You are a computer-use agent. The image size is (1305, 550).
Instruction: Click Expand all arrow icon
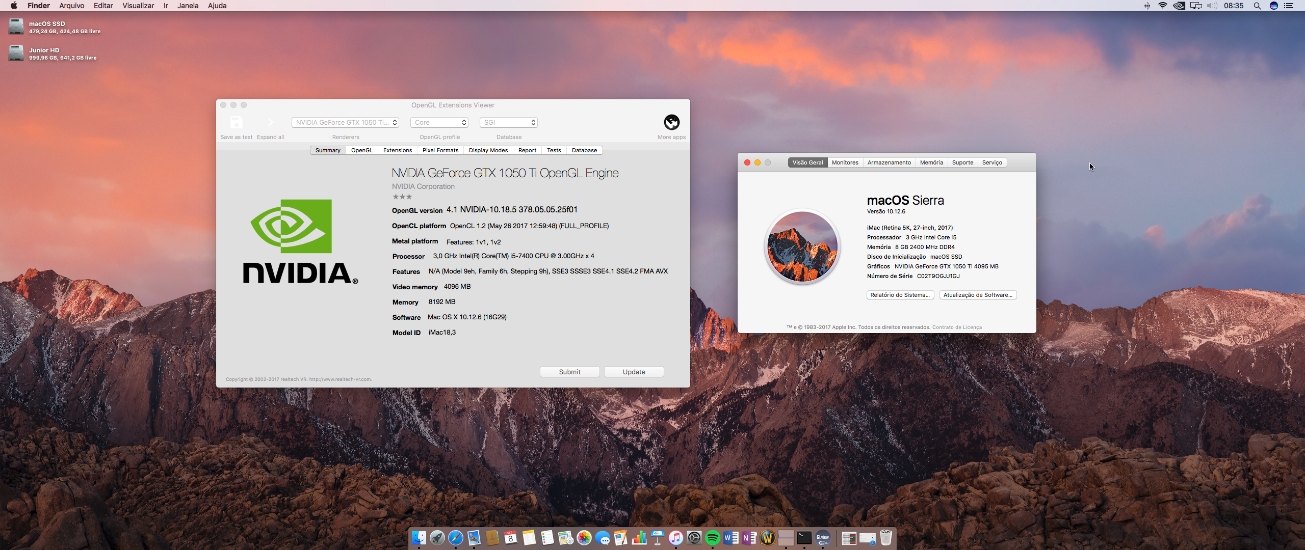pyautogui.click(x=271, y=122)
